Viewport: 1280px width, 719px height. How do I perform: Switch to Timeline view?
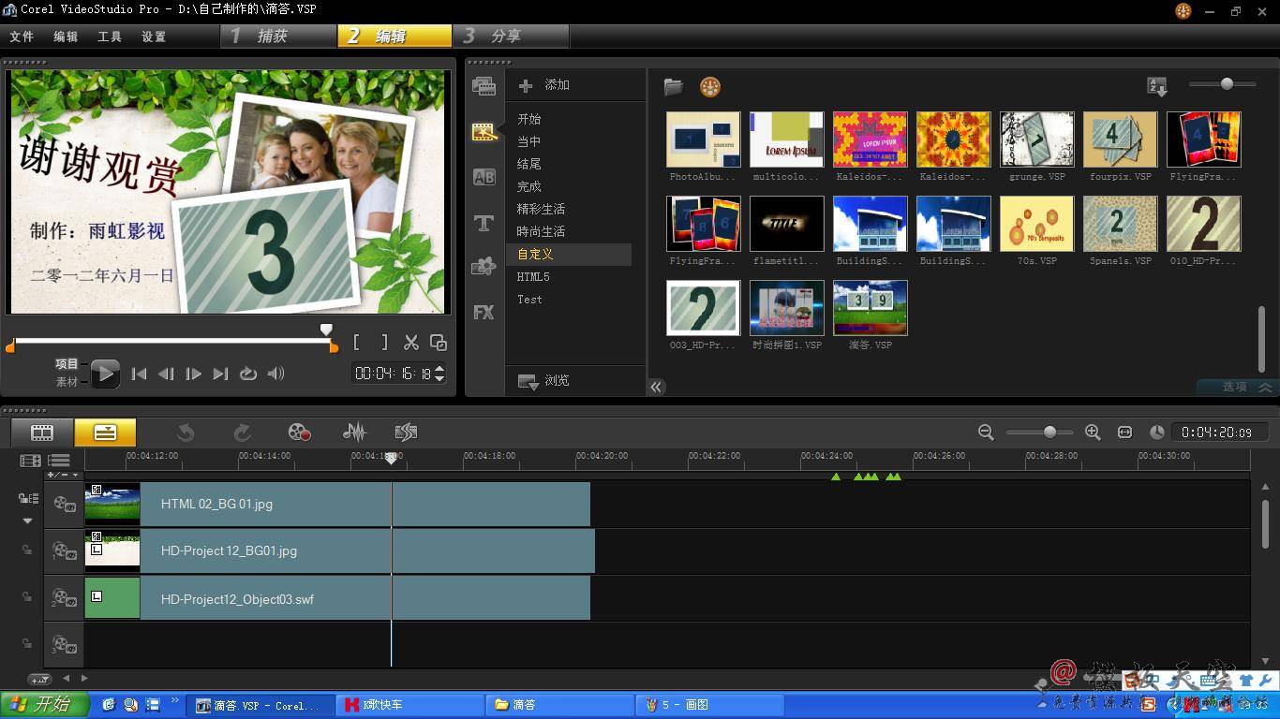(x=105, y=433)
